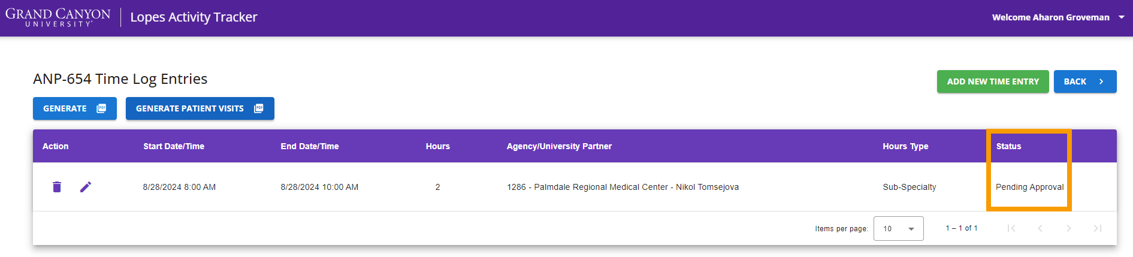The width and height of the screenshot is (1133, 257).
Task: Click the Add New Time Entry button
Action: click(993, 81)
